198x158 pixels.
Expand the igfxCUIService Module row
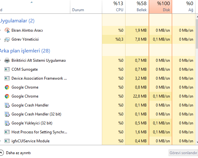(1, 141)
